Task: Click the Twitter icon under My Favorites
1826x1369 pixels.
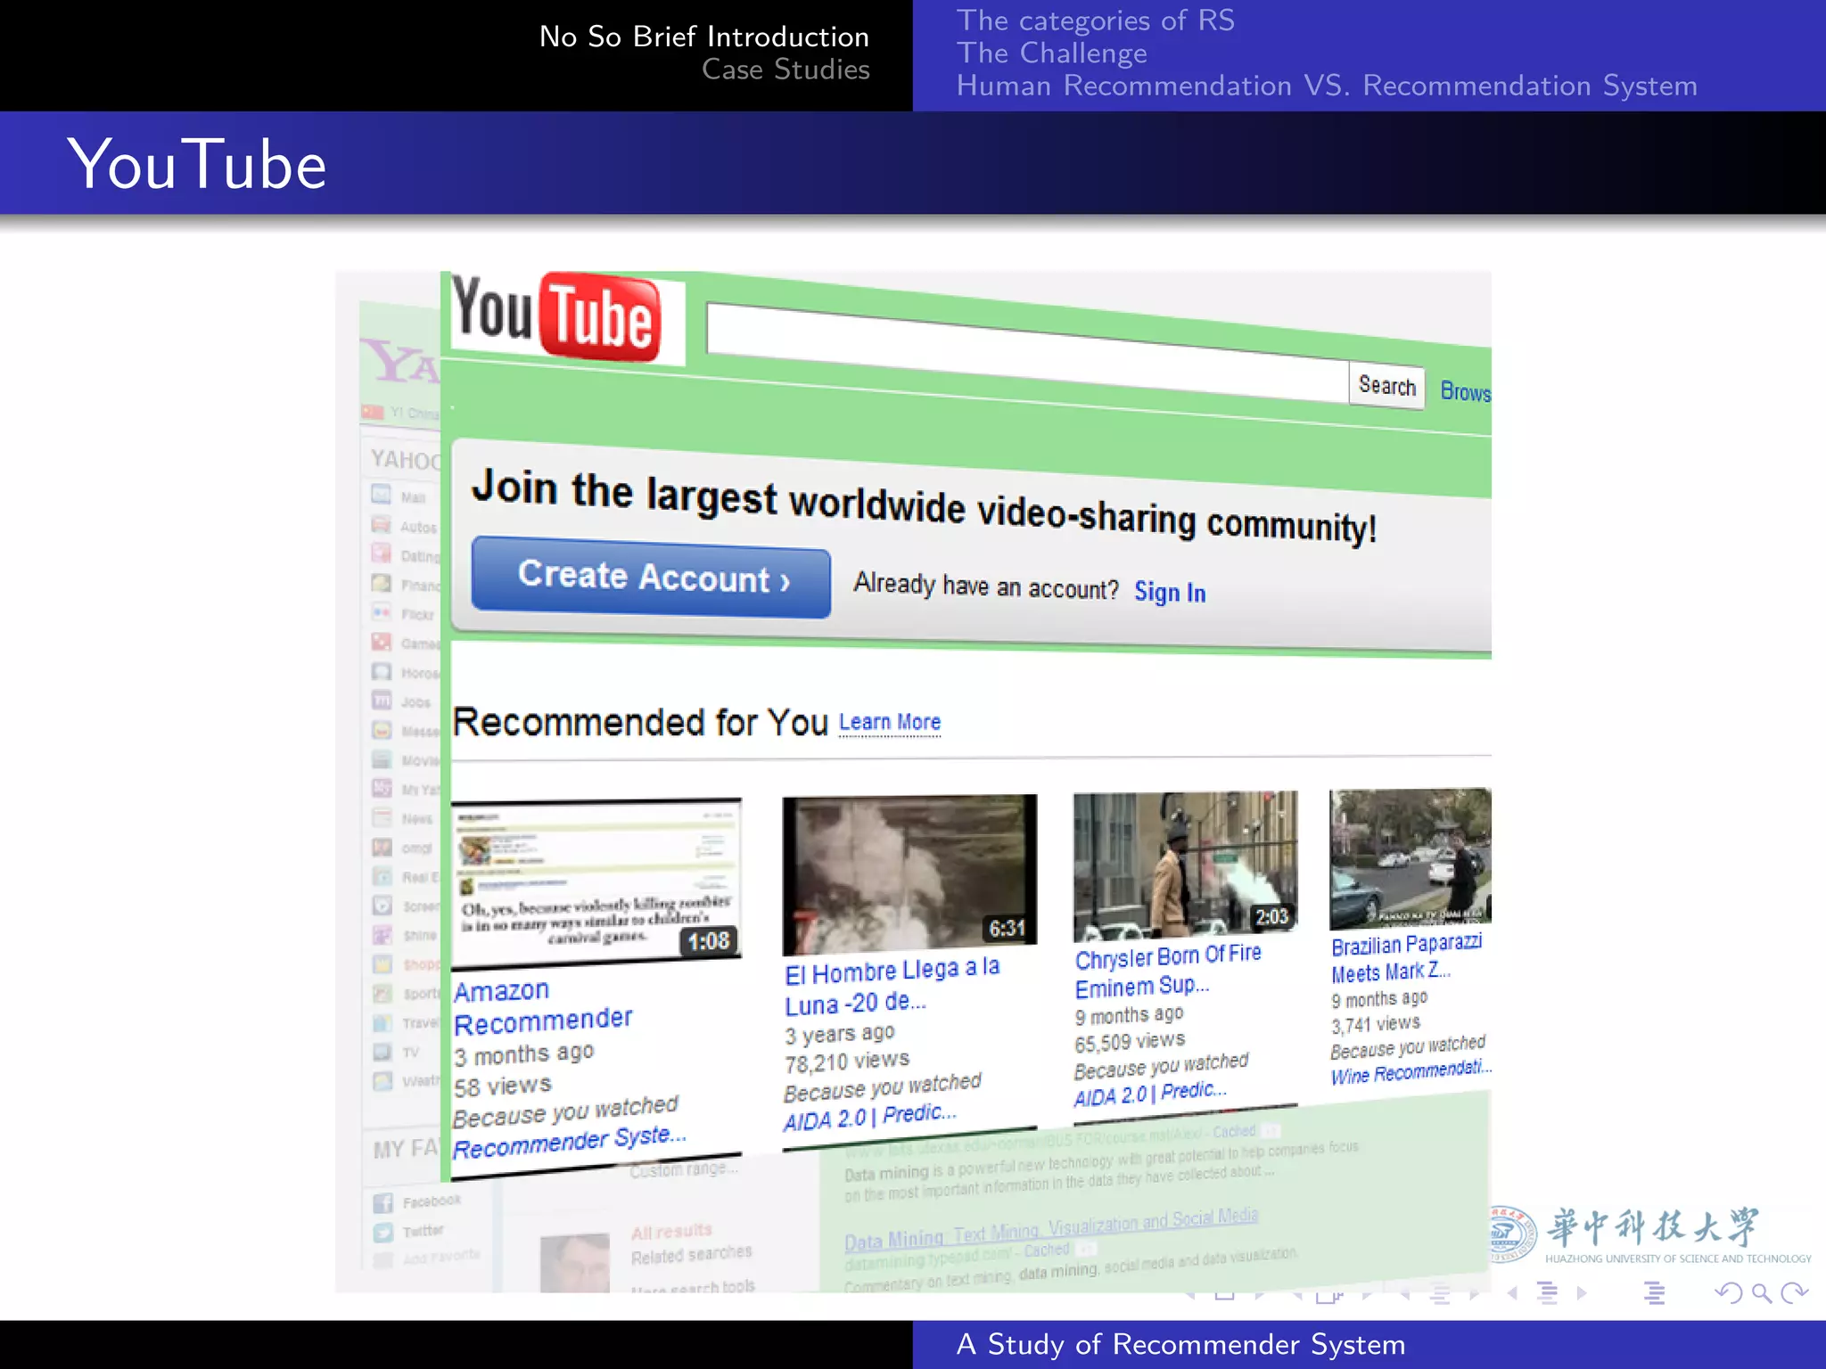Action: (382, 1233)
